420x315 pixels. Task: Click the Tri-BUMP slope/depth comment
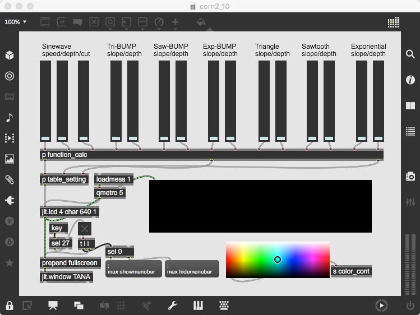(x=124, y=50)
